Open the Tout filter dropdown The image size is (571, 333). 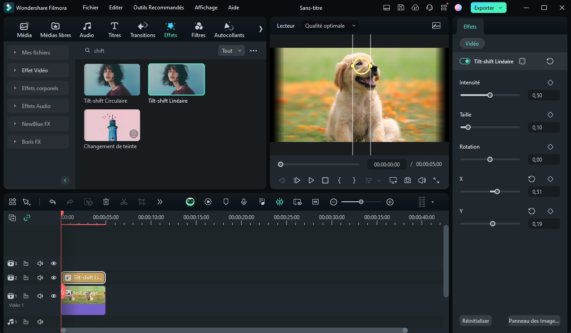(x=232, y=50)
